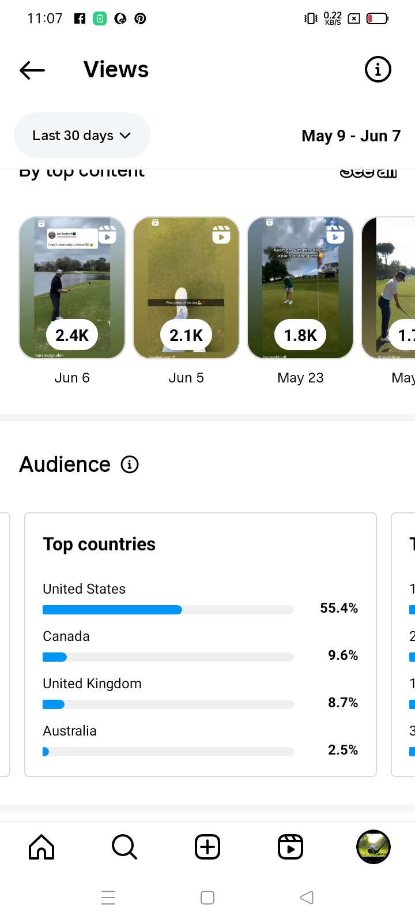The width and height of the screenshot is (415, 923).
Task: Go to the Home tab
Action: pyautogui.click(x=41, y=847)
